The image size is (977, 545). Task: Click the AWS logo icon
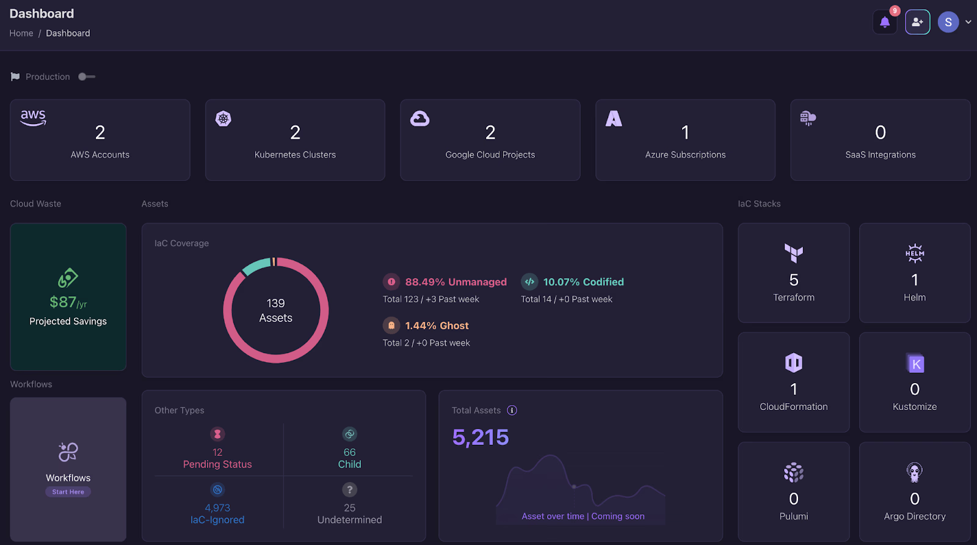(33, 118)
